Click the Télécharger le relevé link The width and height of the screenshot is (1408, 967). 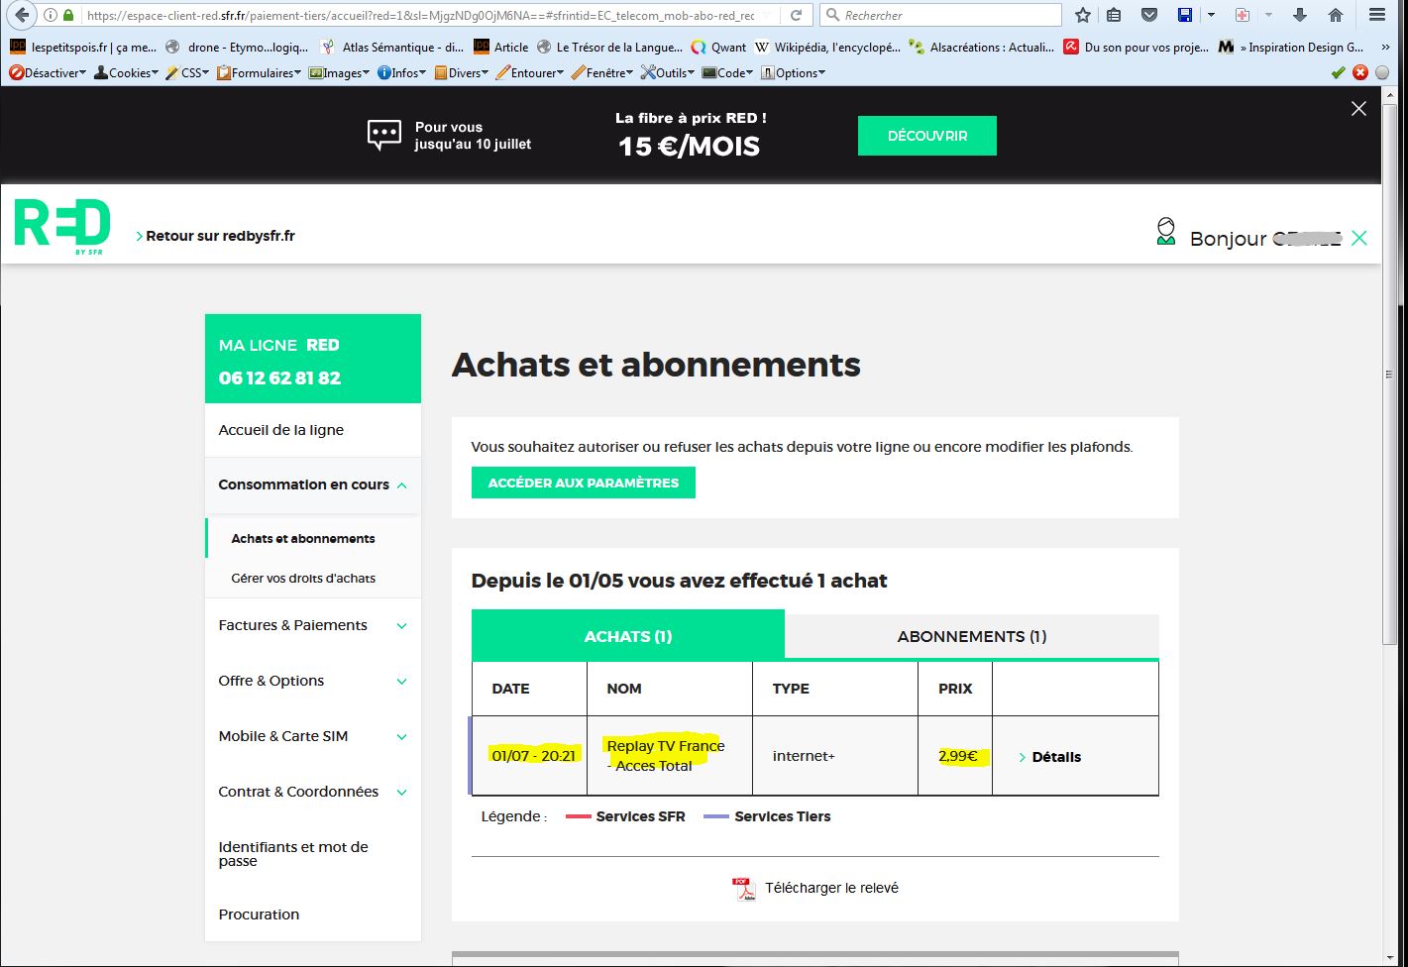pyautogui.click(x=831, y=888)
